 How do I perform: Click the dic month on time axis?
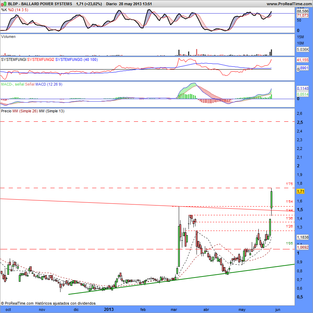(76, 310)
